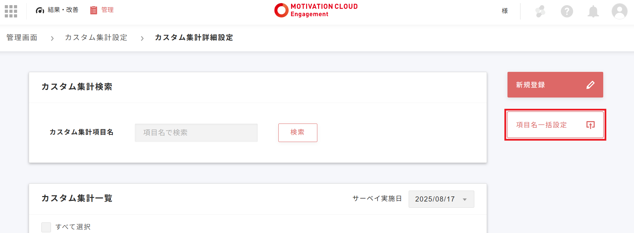The width and height of the screenshot is (634, 233).
Task: Select the 結果・改善 menu item
Action: pyautogui.click(x=64, y=10)
